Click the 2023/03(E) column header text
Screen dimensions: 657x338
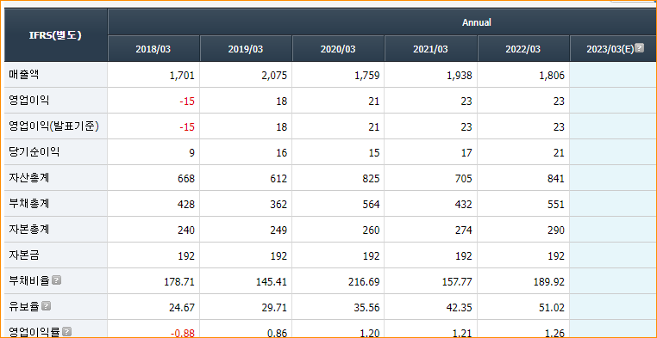pos(610,49)
